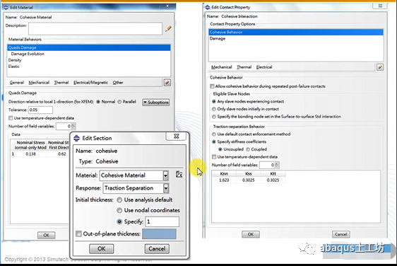Viewport: 397px width, 266px height.
Task: Choose the Uncoupled stiffness option
Action: 220,149
